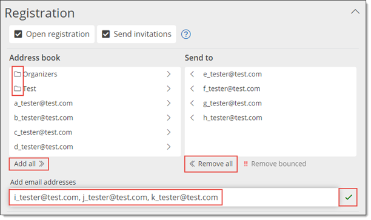Uncheck the Send invitations checkbox

coord(105,34)
